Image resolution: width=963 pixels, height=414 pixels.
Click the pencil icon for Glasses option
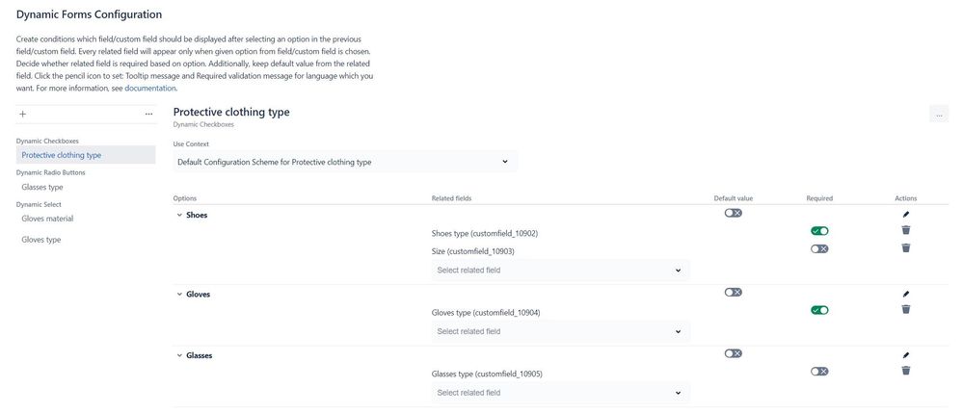pyautogui.click(x=905, y=355)
